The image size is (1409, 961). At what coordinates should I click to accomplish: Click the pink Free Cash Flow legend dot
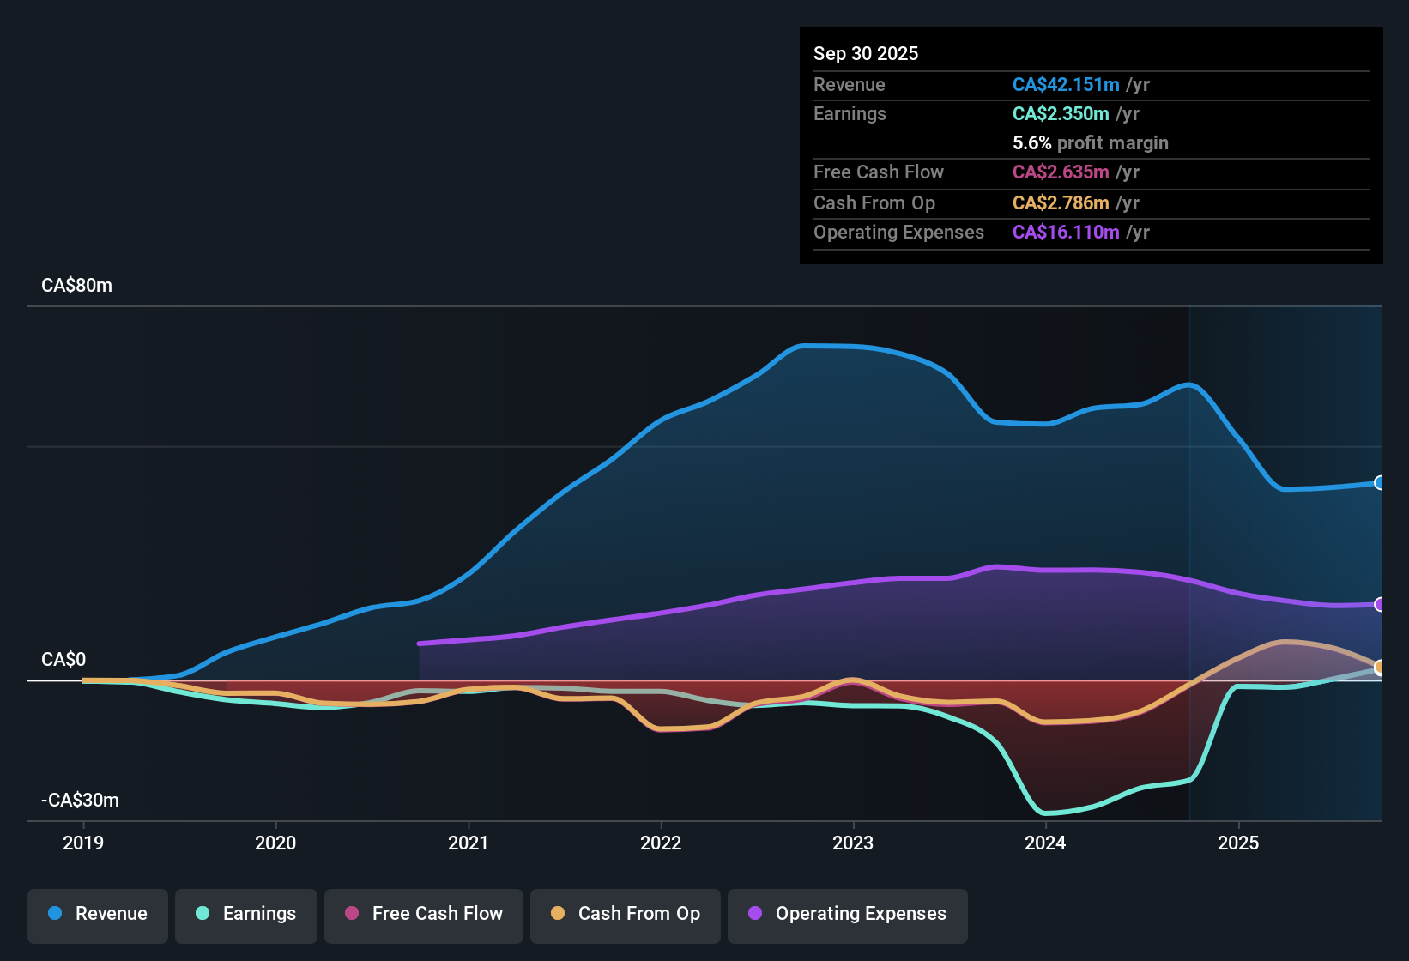(x=350, y=915)
